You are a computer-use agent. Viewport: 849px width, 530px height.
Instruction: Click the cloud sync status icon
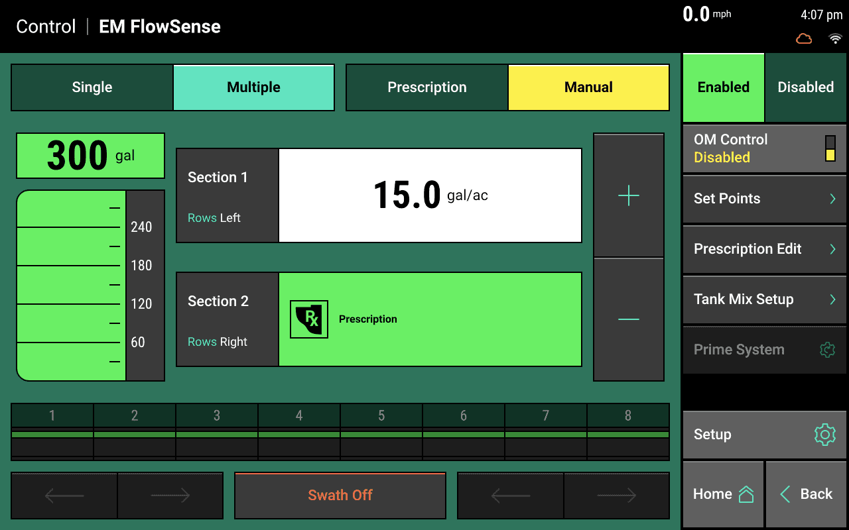point(803,39)
